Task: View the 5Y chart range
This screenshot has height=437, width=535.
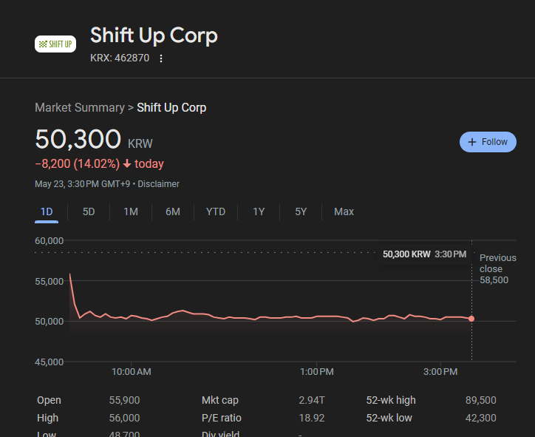Action: 301,211
